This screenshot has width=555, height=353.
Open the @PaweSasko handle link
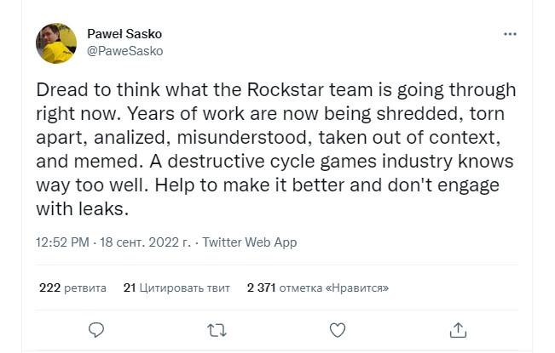(x=125, y=51)
